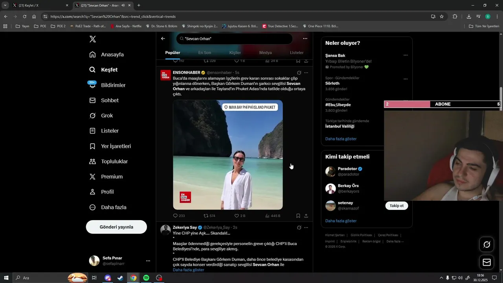Click Windows Start button
Viewport: 503px width, 283px height.
click(x=6, y=278)
